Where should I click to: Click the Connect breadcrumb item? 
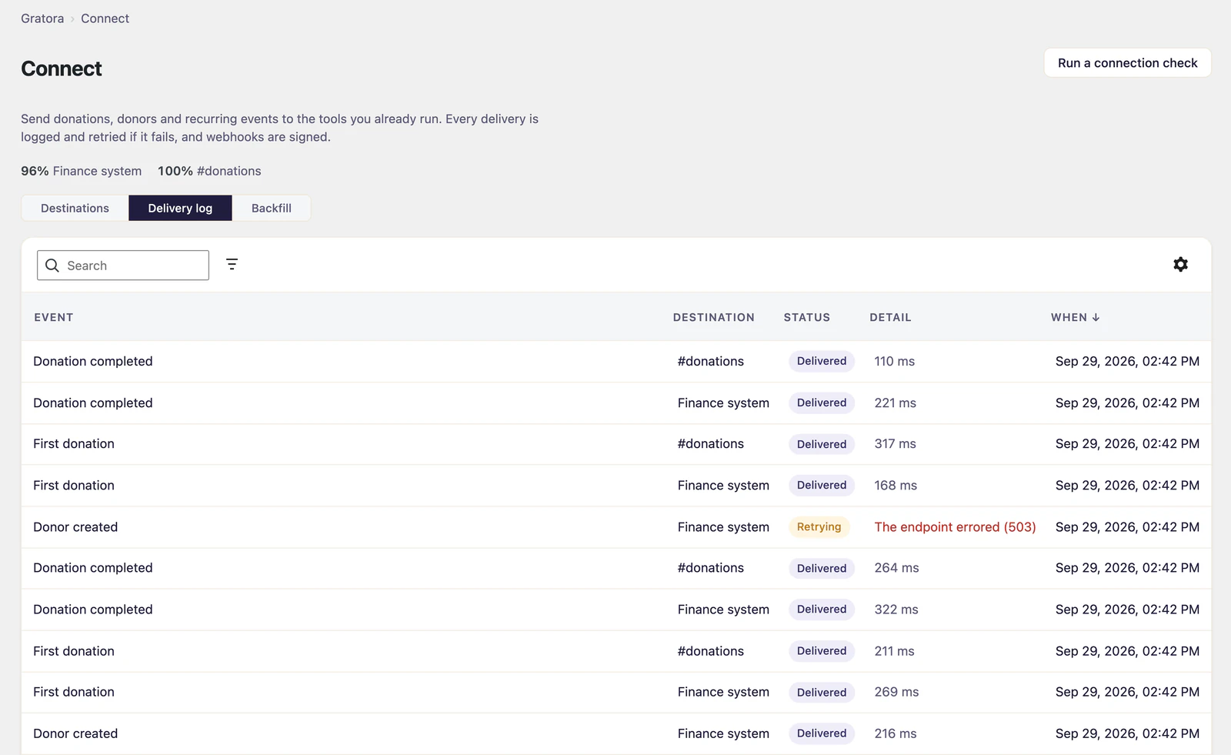[105, 18]
